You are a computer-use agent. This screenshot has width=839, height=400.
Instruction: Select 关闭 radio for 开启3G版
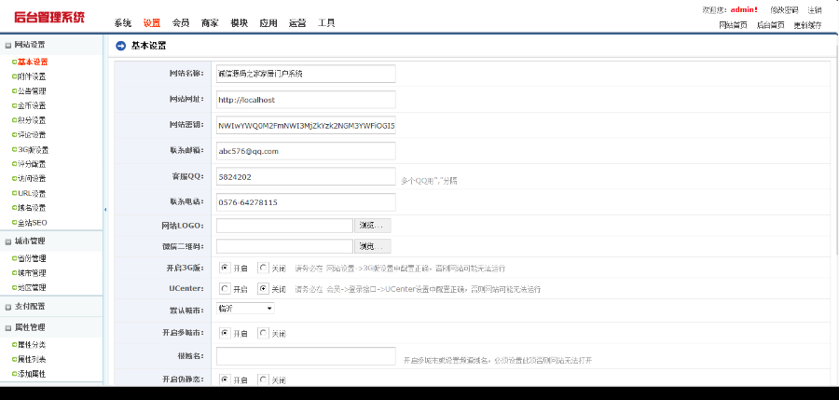coord(263,268)
